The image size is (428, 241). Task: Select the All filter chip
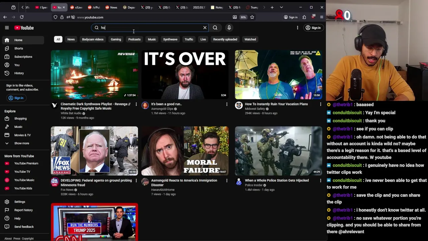(58, 39)
